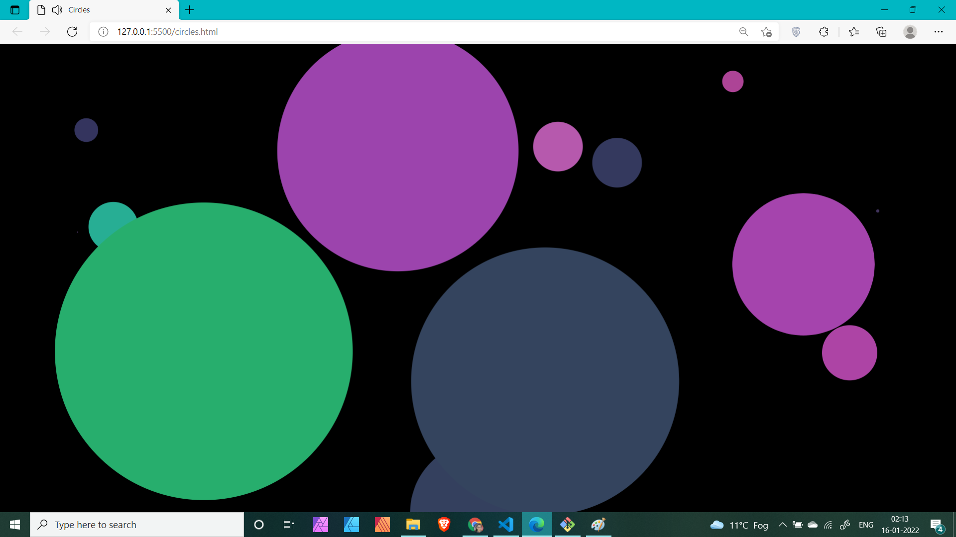Add this page to favorites
956x537 pixels.
pos(766,32)
